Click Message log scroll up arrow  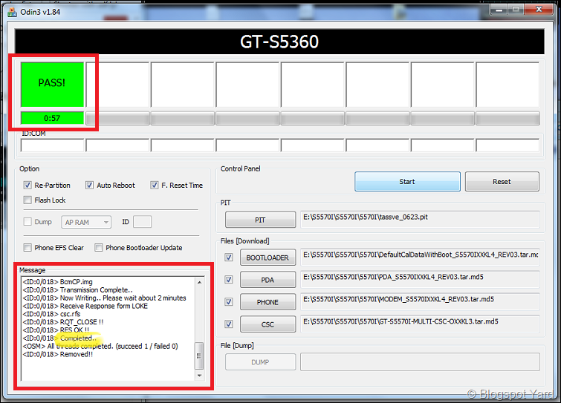199,282
